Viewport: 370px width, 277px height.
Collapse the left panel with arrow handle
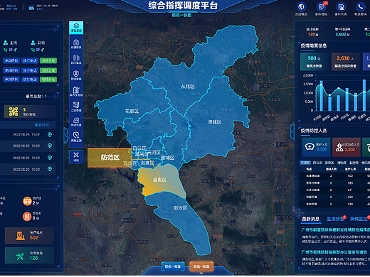coord(66,136)
